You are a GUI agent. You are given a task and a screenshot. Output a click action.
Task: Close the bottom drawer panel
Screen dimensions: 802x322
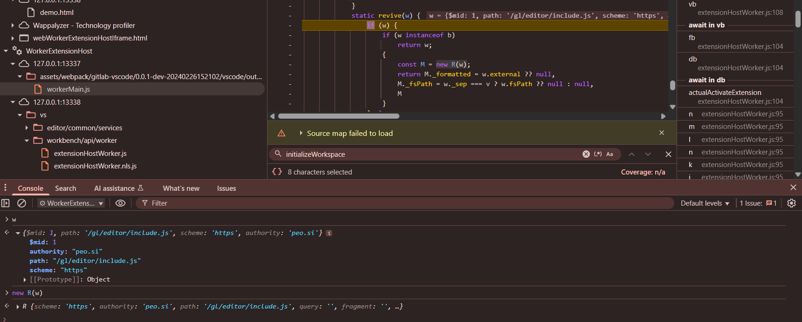pos(793,188)
